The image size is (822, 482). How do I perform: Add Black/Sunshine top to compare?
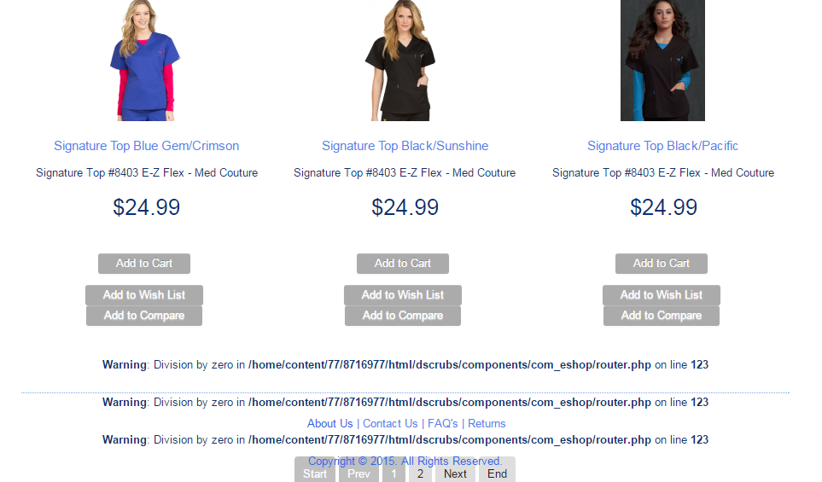coord(403,316)
